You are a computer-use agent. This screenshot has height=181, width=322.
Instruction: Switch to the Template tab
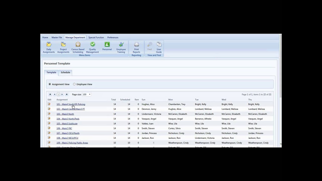(x=51, y=72)
